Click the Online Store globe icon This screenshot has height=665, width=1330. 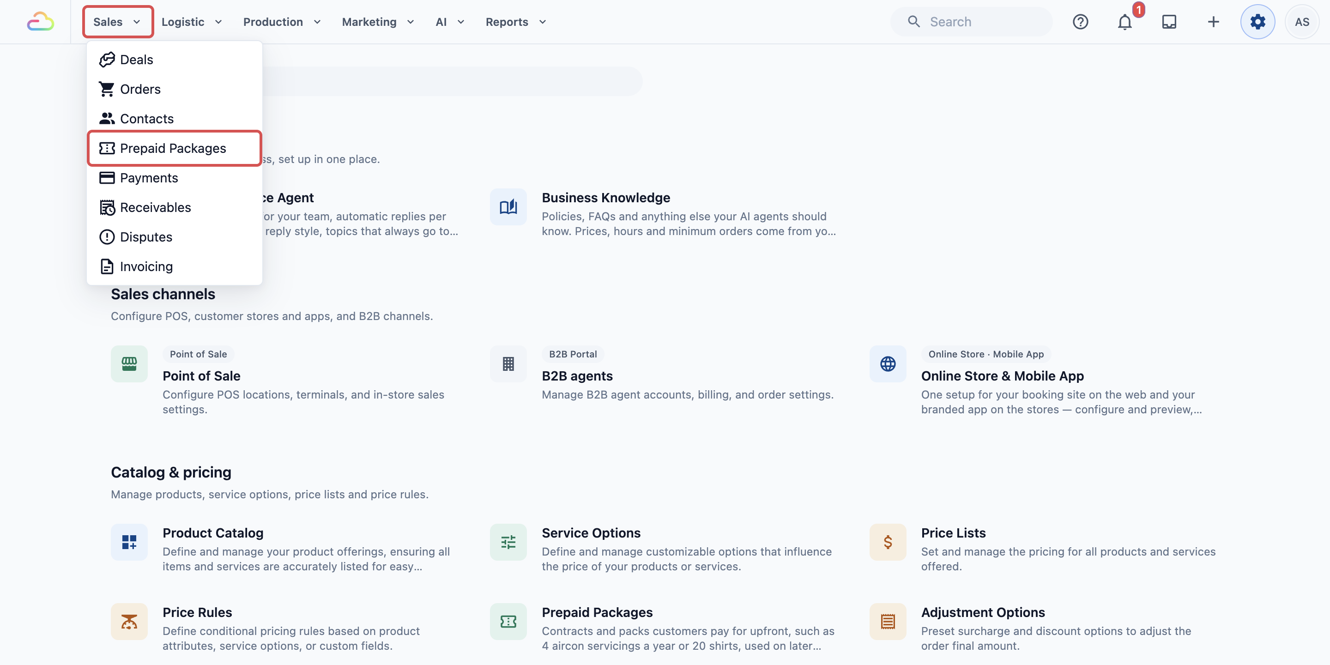(888, 364)
